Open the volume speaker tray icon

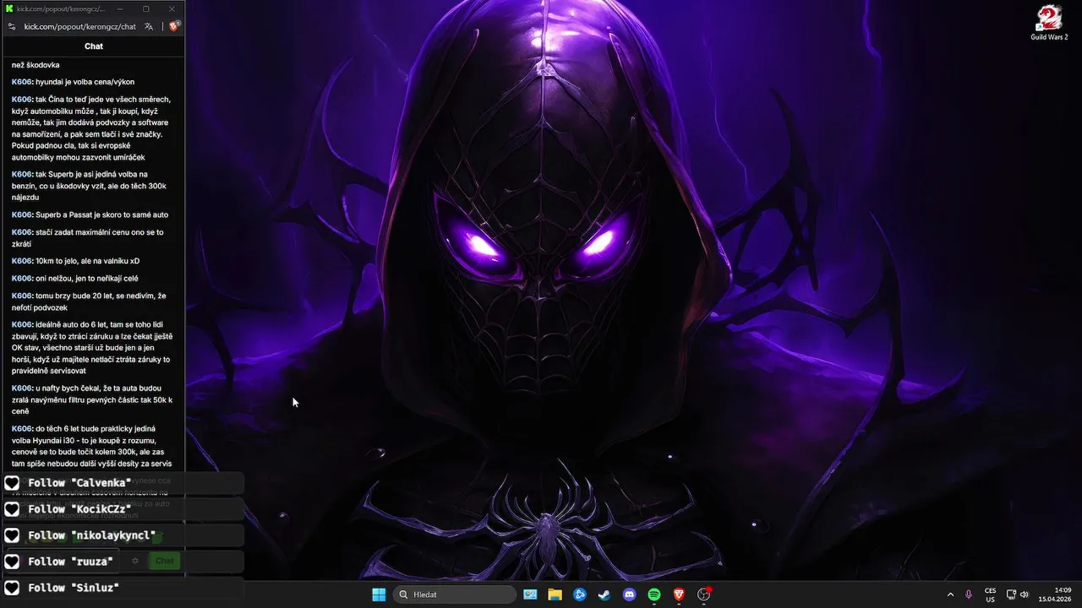click(x=1025, y=594)
